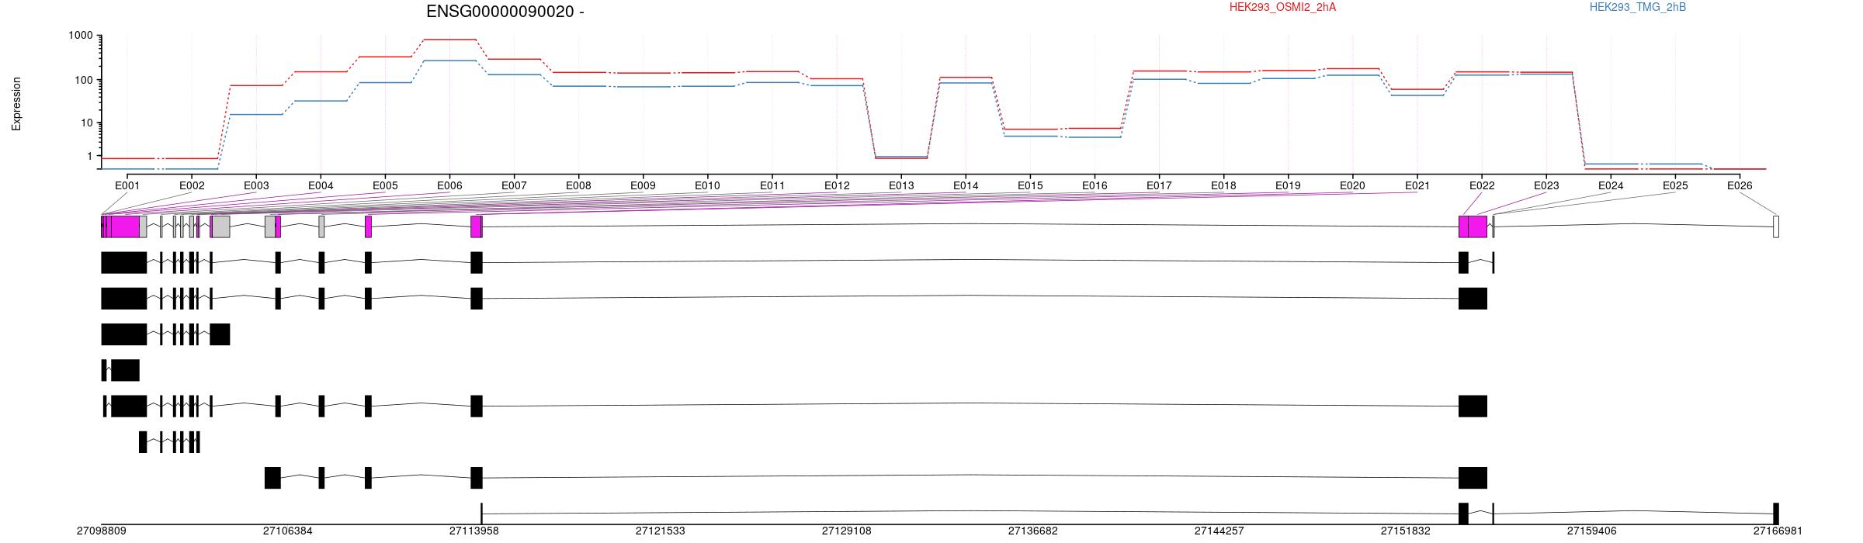Click the E008 exon bin label
Viewport: 1863px width, 543px height.
[578, 185]
